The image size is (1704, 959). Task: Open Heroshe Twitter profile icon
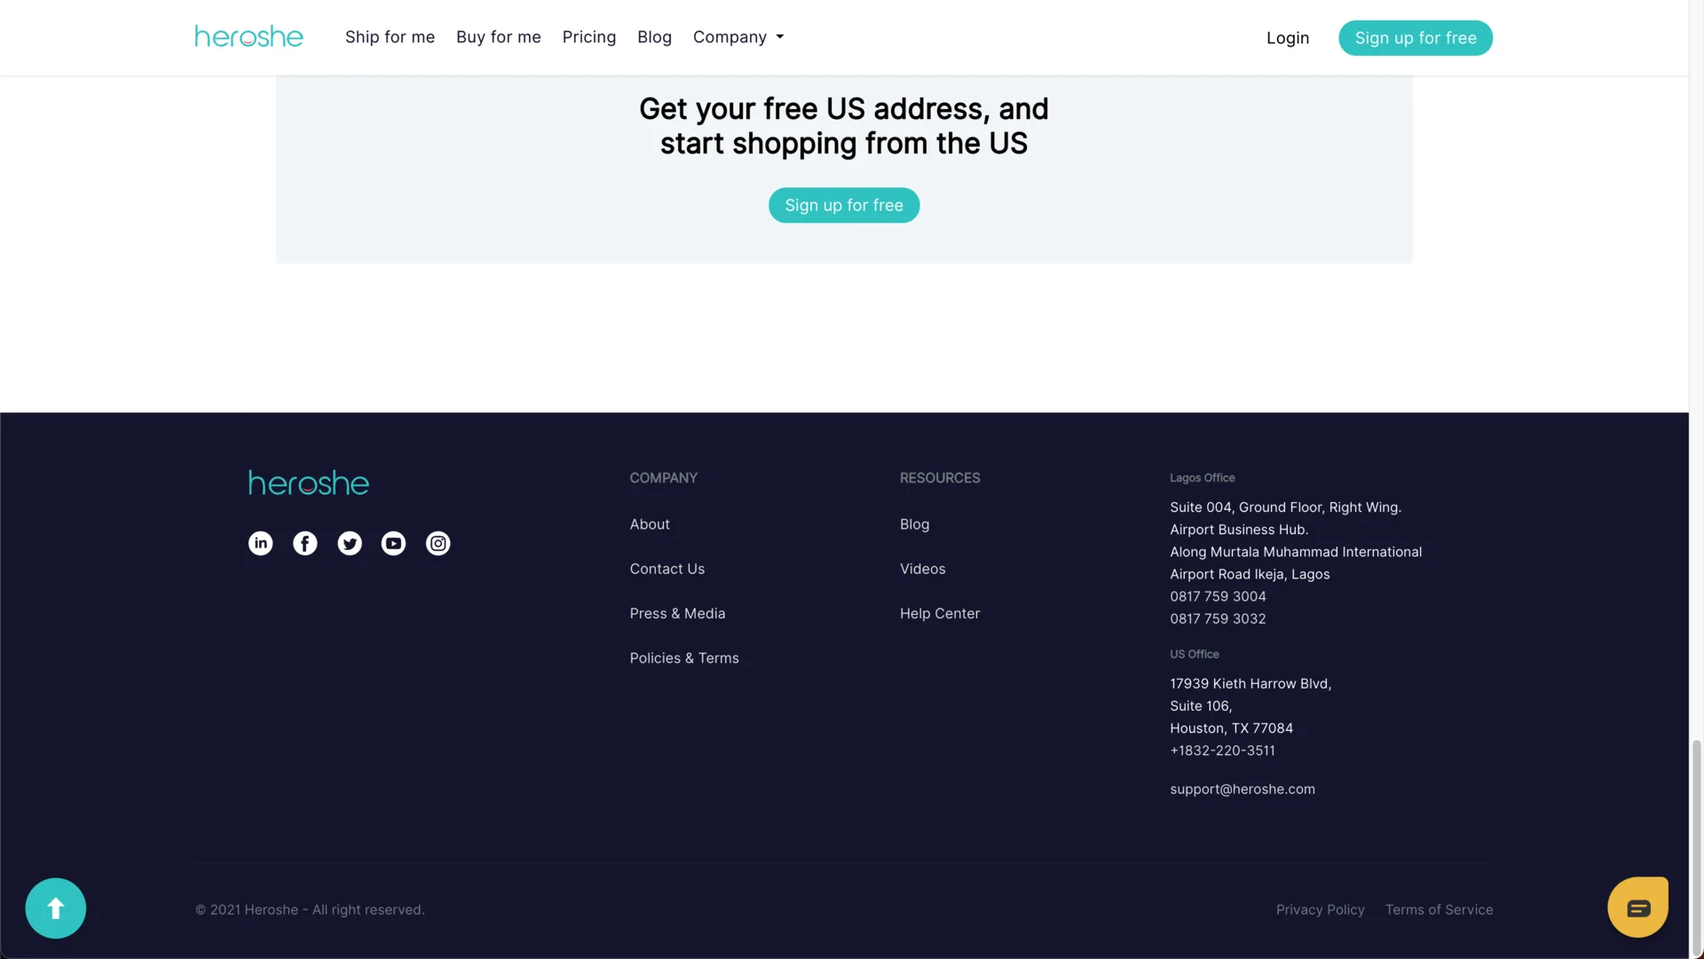point(350,543)
